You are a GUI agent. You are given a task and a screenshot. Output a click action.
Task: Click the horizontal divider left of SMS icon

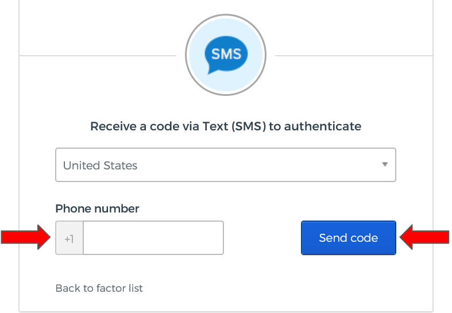(98, 56)
